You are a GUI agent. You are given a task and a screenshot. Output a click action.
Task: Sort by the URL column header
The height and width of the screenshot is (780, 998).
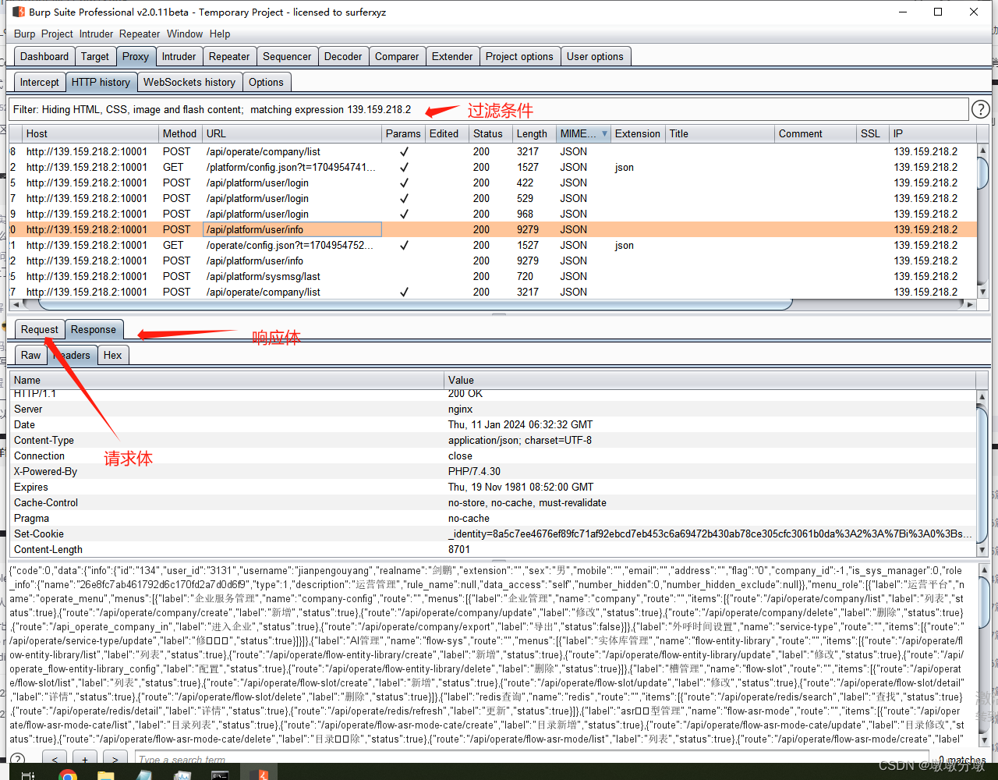(x=292, y=133)
